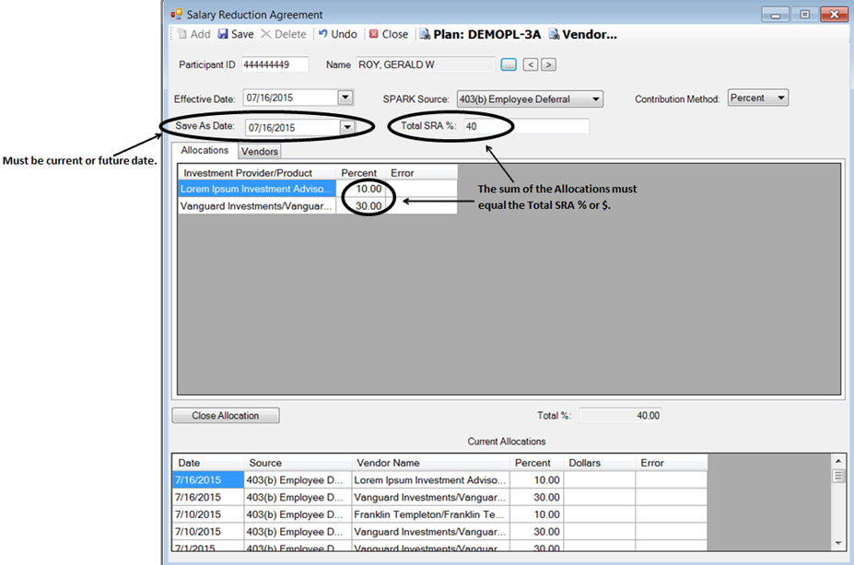Image resolution: width=854 pixels, height=565 pixels.
Task: Browse participants with the ellipsis button
Action: (x=509, y=64)
